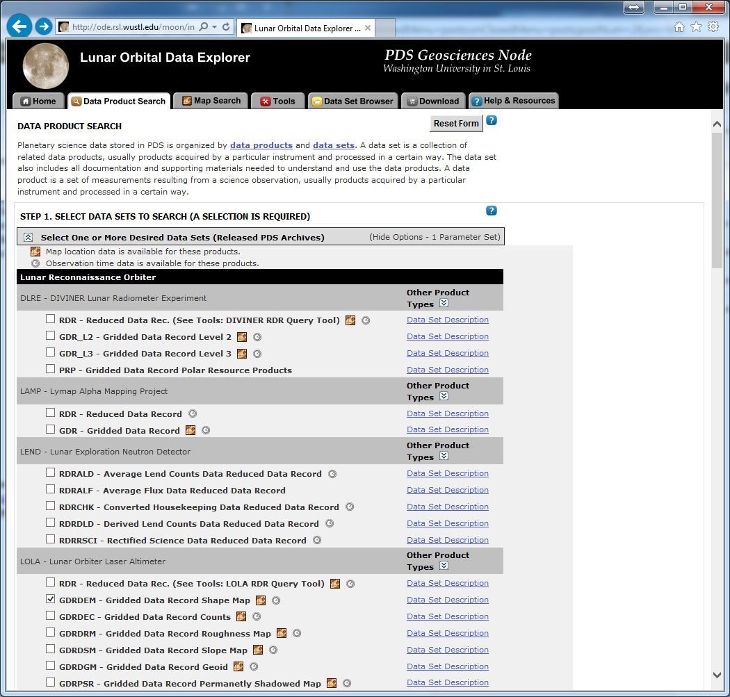
Task: Expand Other Product Types for DLRE
Action: (x=444, y=303)
